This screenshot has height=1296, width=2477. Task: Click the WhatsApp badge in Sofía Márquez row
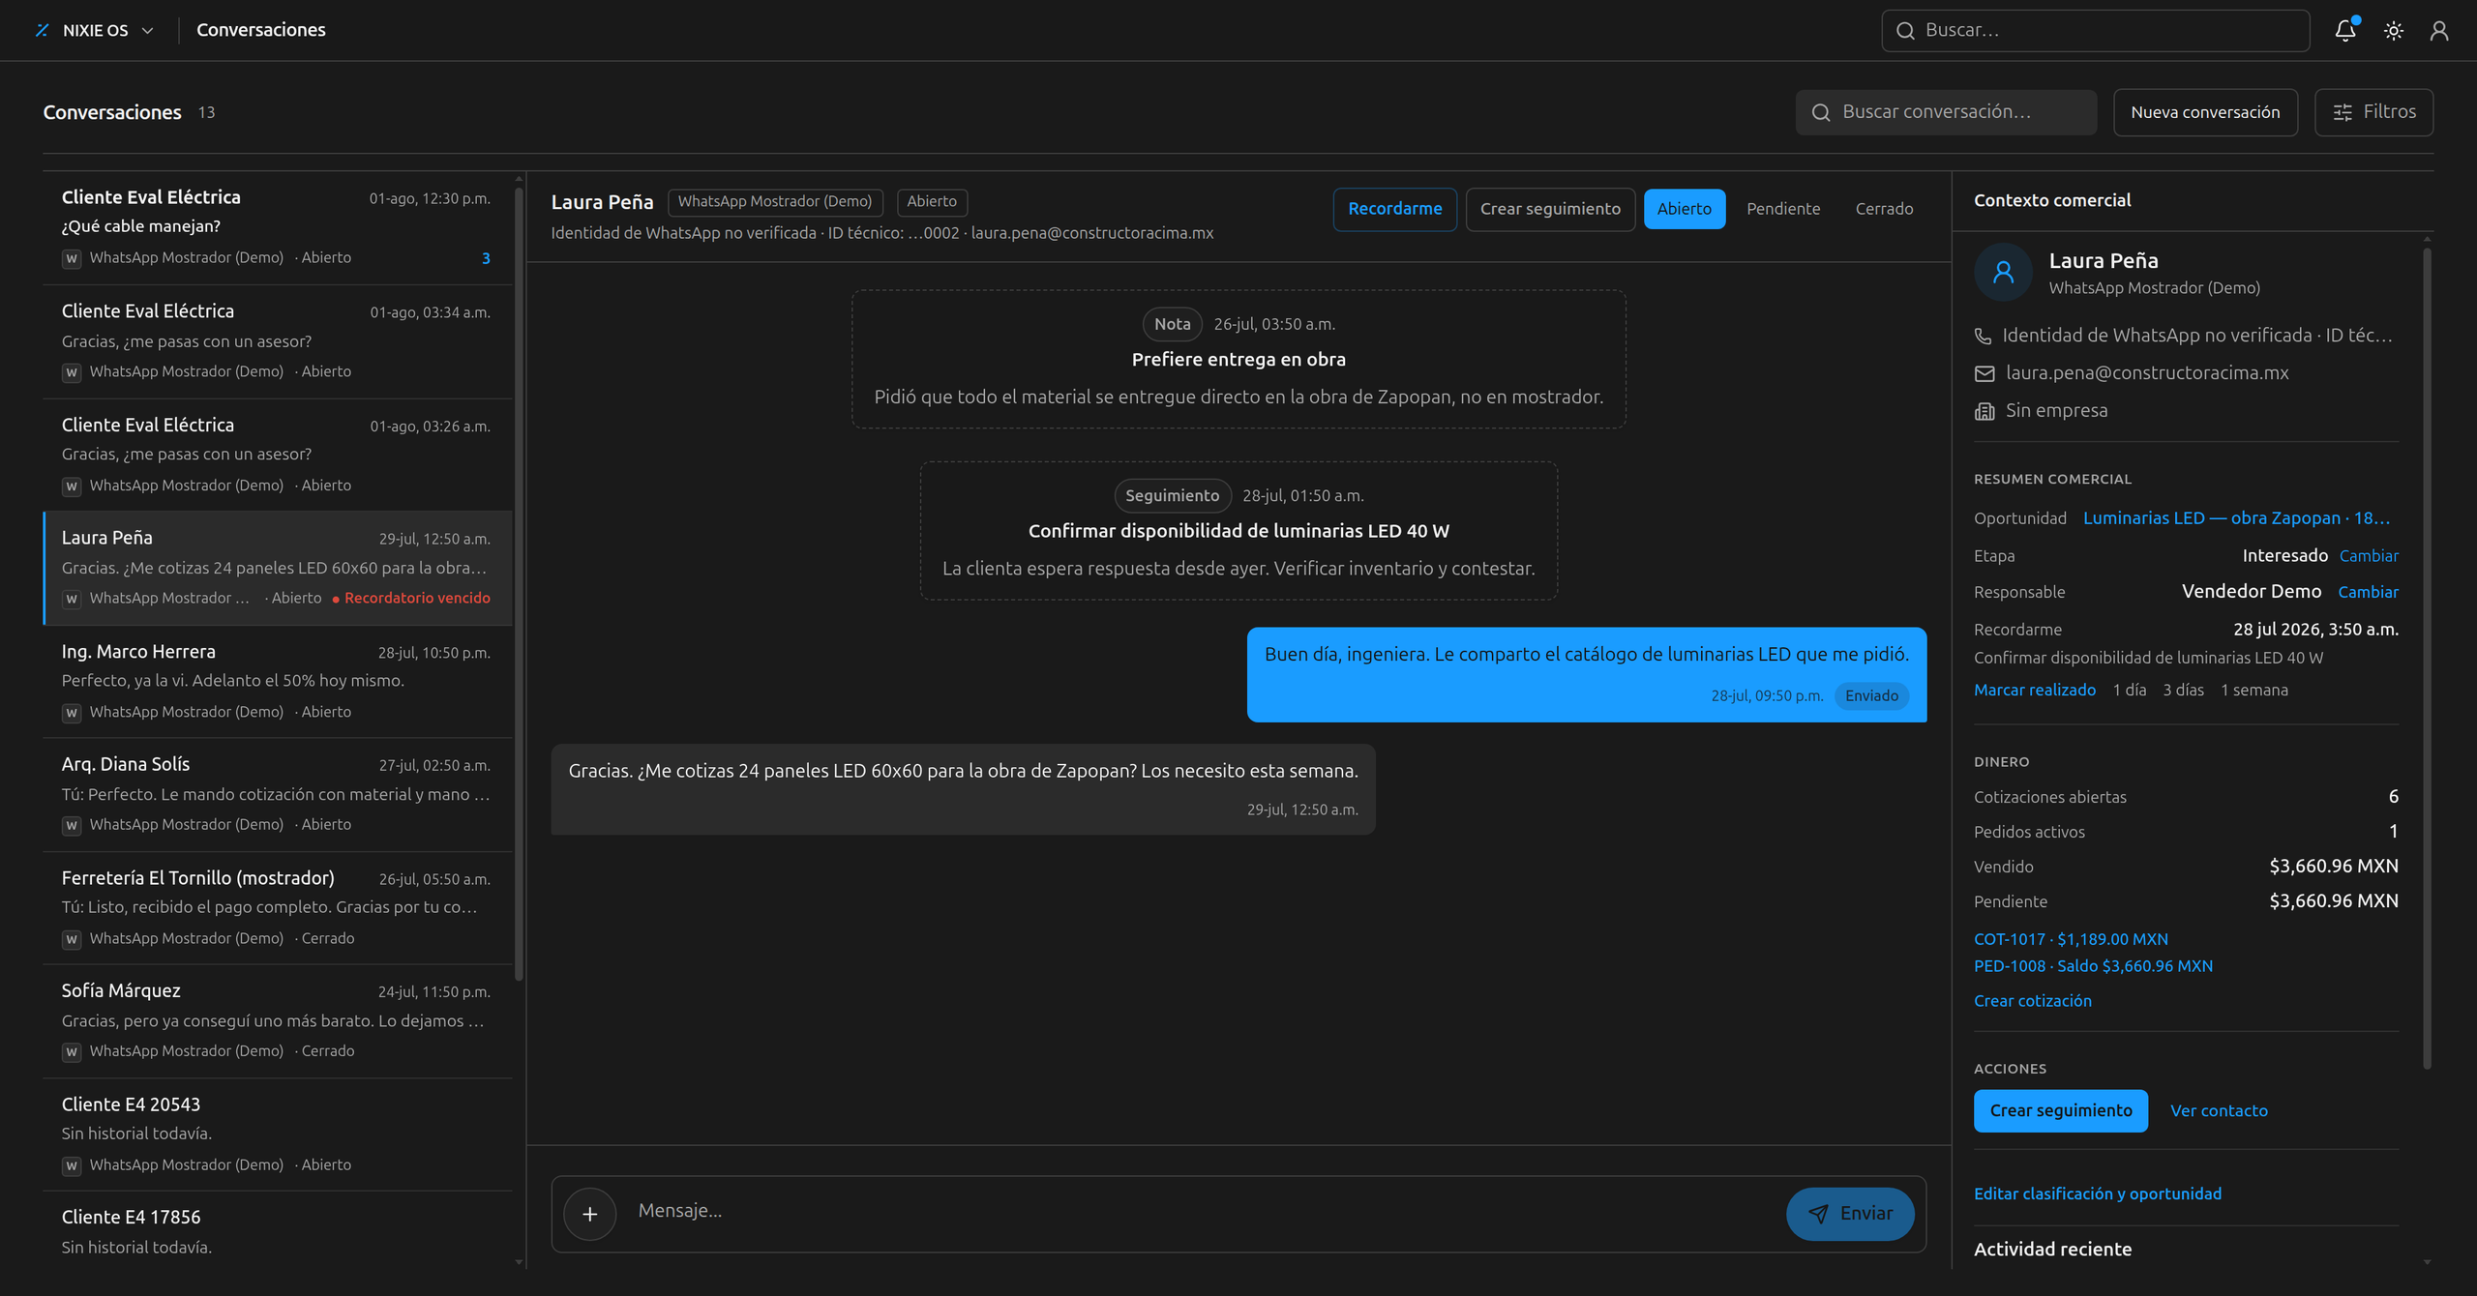[72, 1051]
